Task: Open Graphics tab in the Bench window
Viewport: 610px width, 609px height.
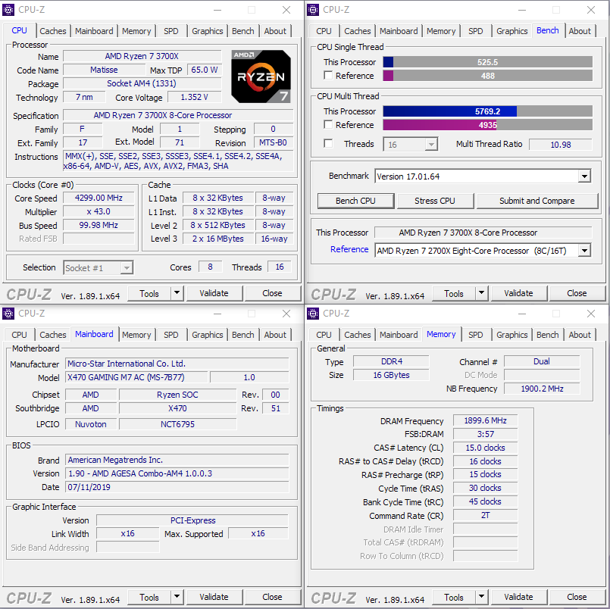Action: [x=512, y=31]
